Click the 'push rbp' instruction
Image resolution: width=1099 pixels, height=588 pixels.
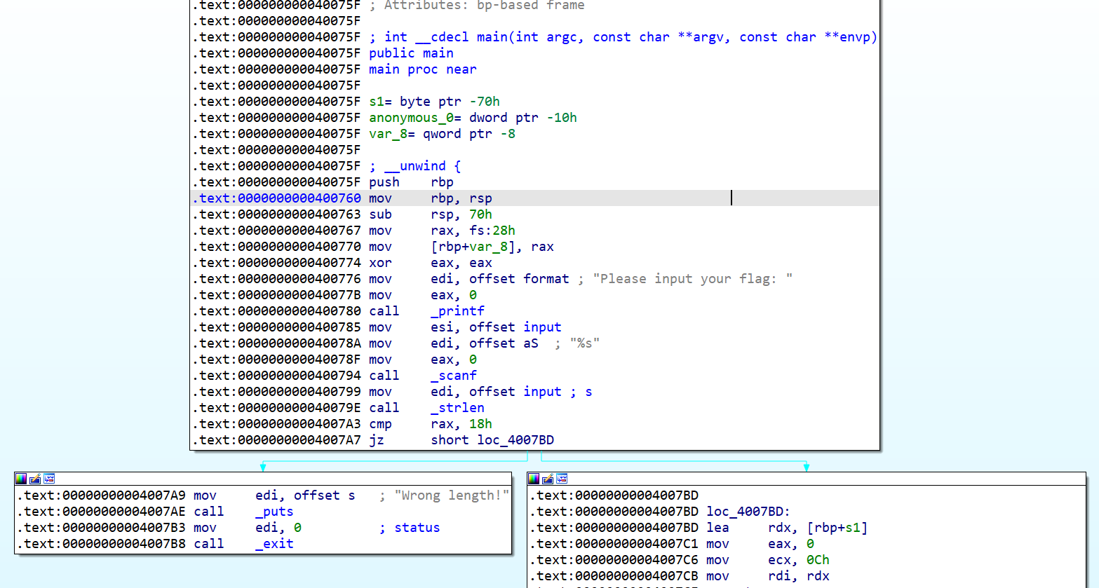(412, 182)
